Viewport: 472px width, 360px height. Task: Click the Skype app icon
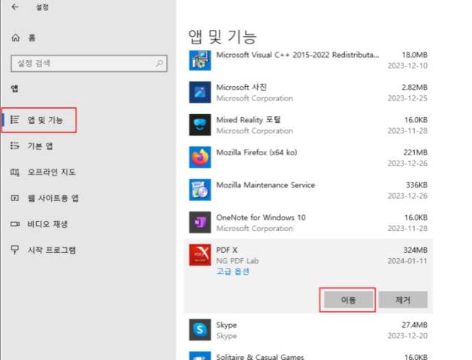click(200, 328)
